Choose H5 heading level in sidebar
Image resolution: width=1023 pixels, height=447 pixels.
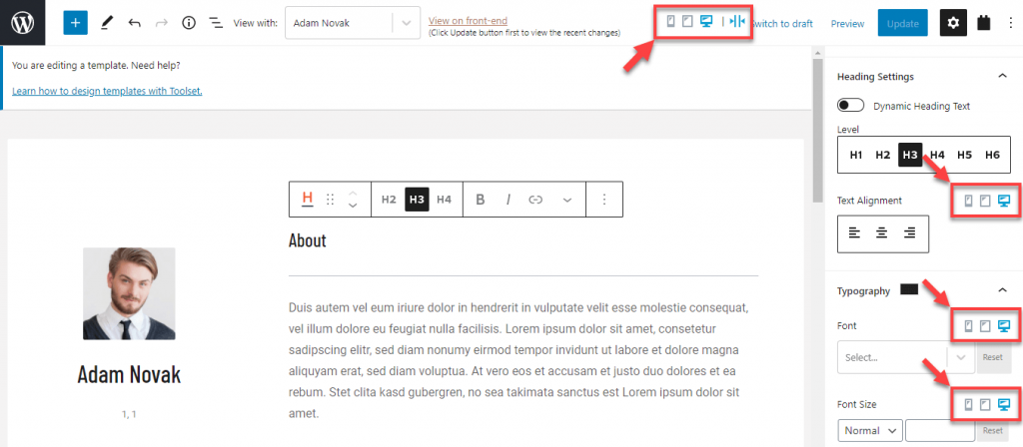(964, 155)
